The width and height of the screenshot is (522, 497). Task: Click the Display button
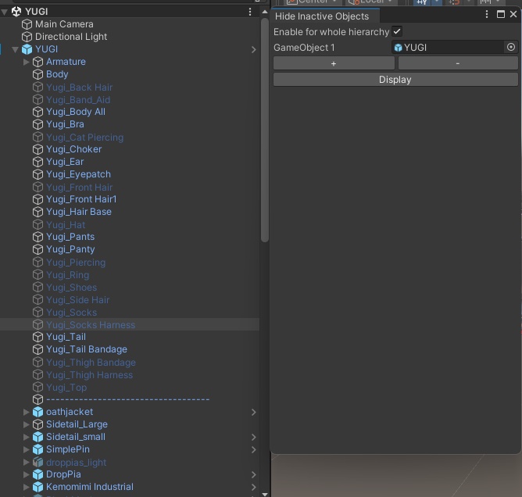(395, 80)
